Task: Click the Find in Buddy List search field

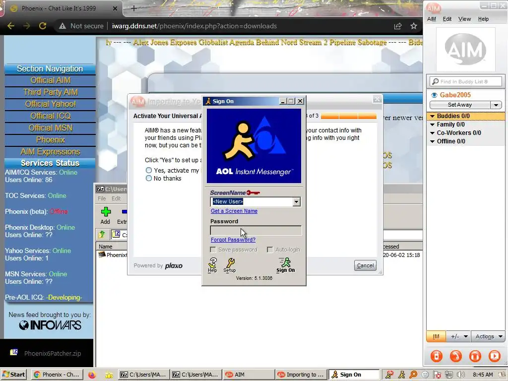Action: [465, 82]
